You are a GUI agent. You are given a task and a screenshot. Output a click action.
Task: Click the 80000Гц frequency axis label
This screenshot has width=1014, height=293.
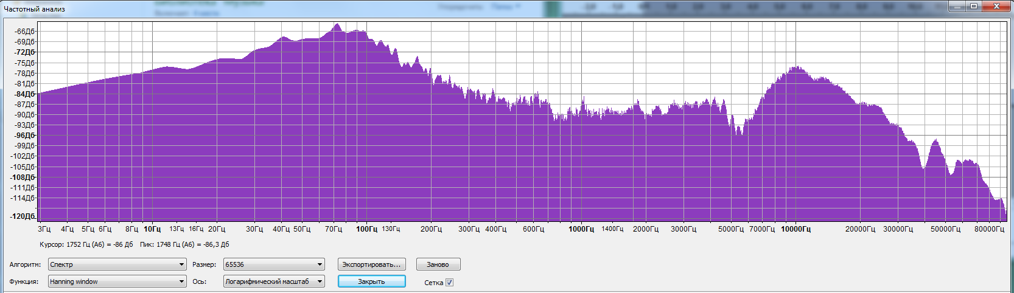[x=989, y=229]
